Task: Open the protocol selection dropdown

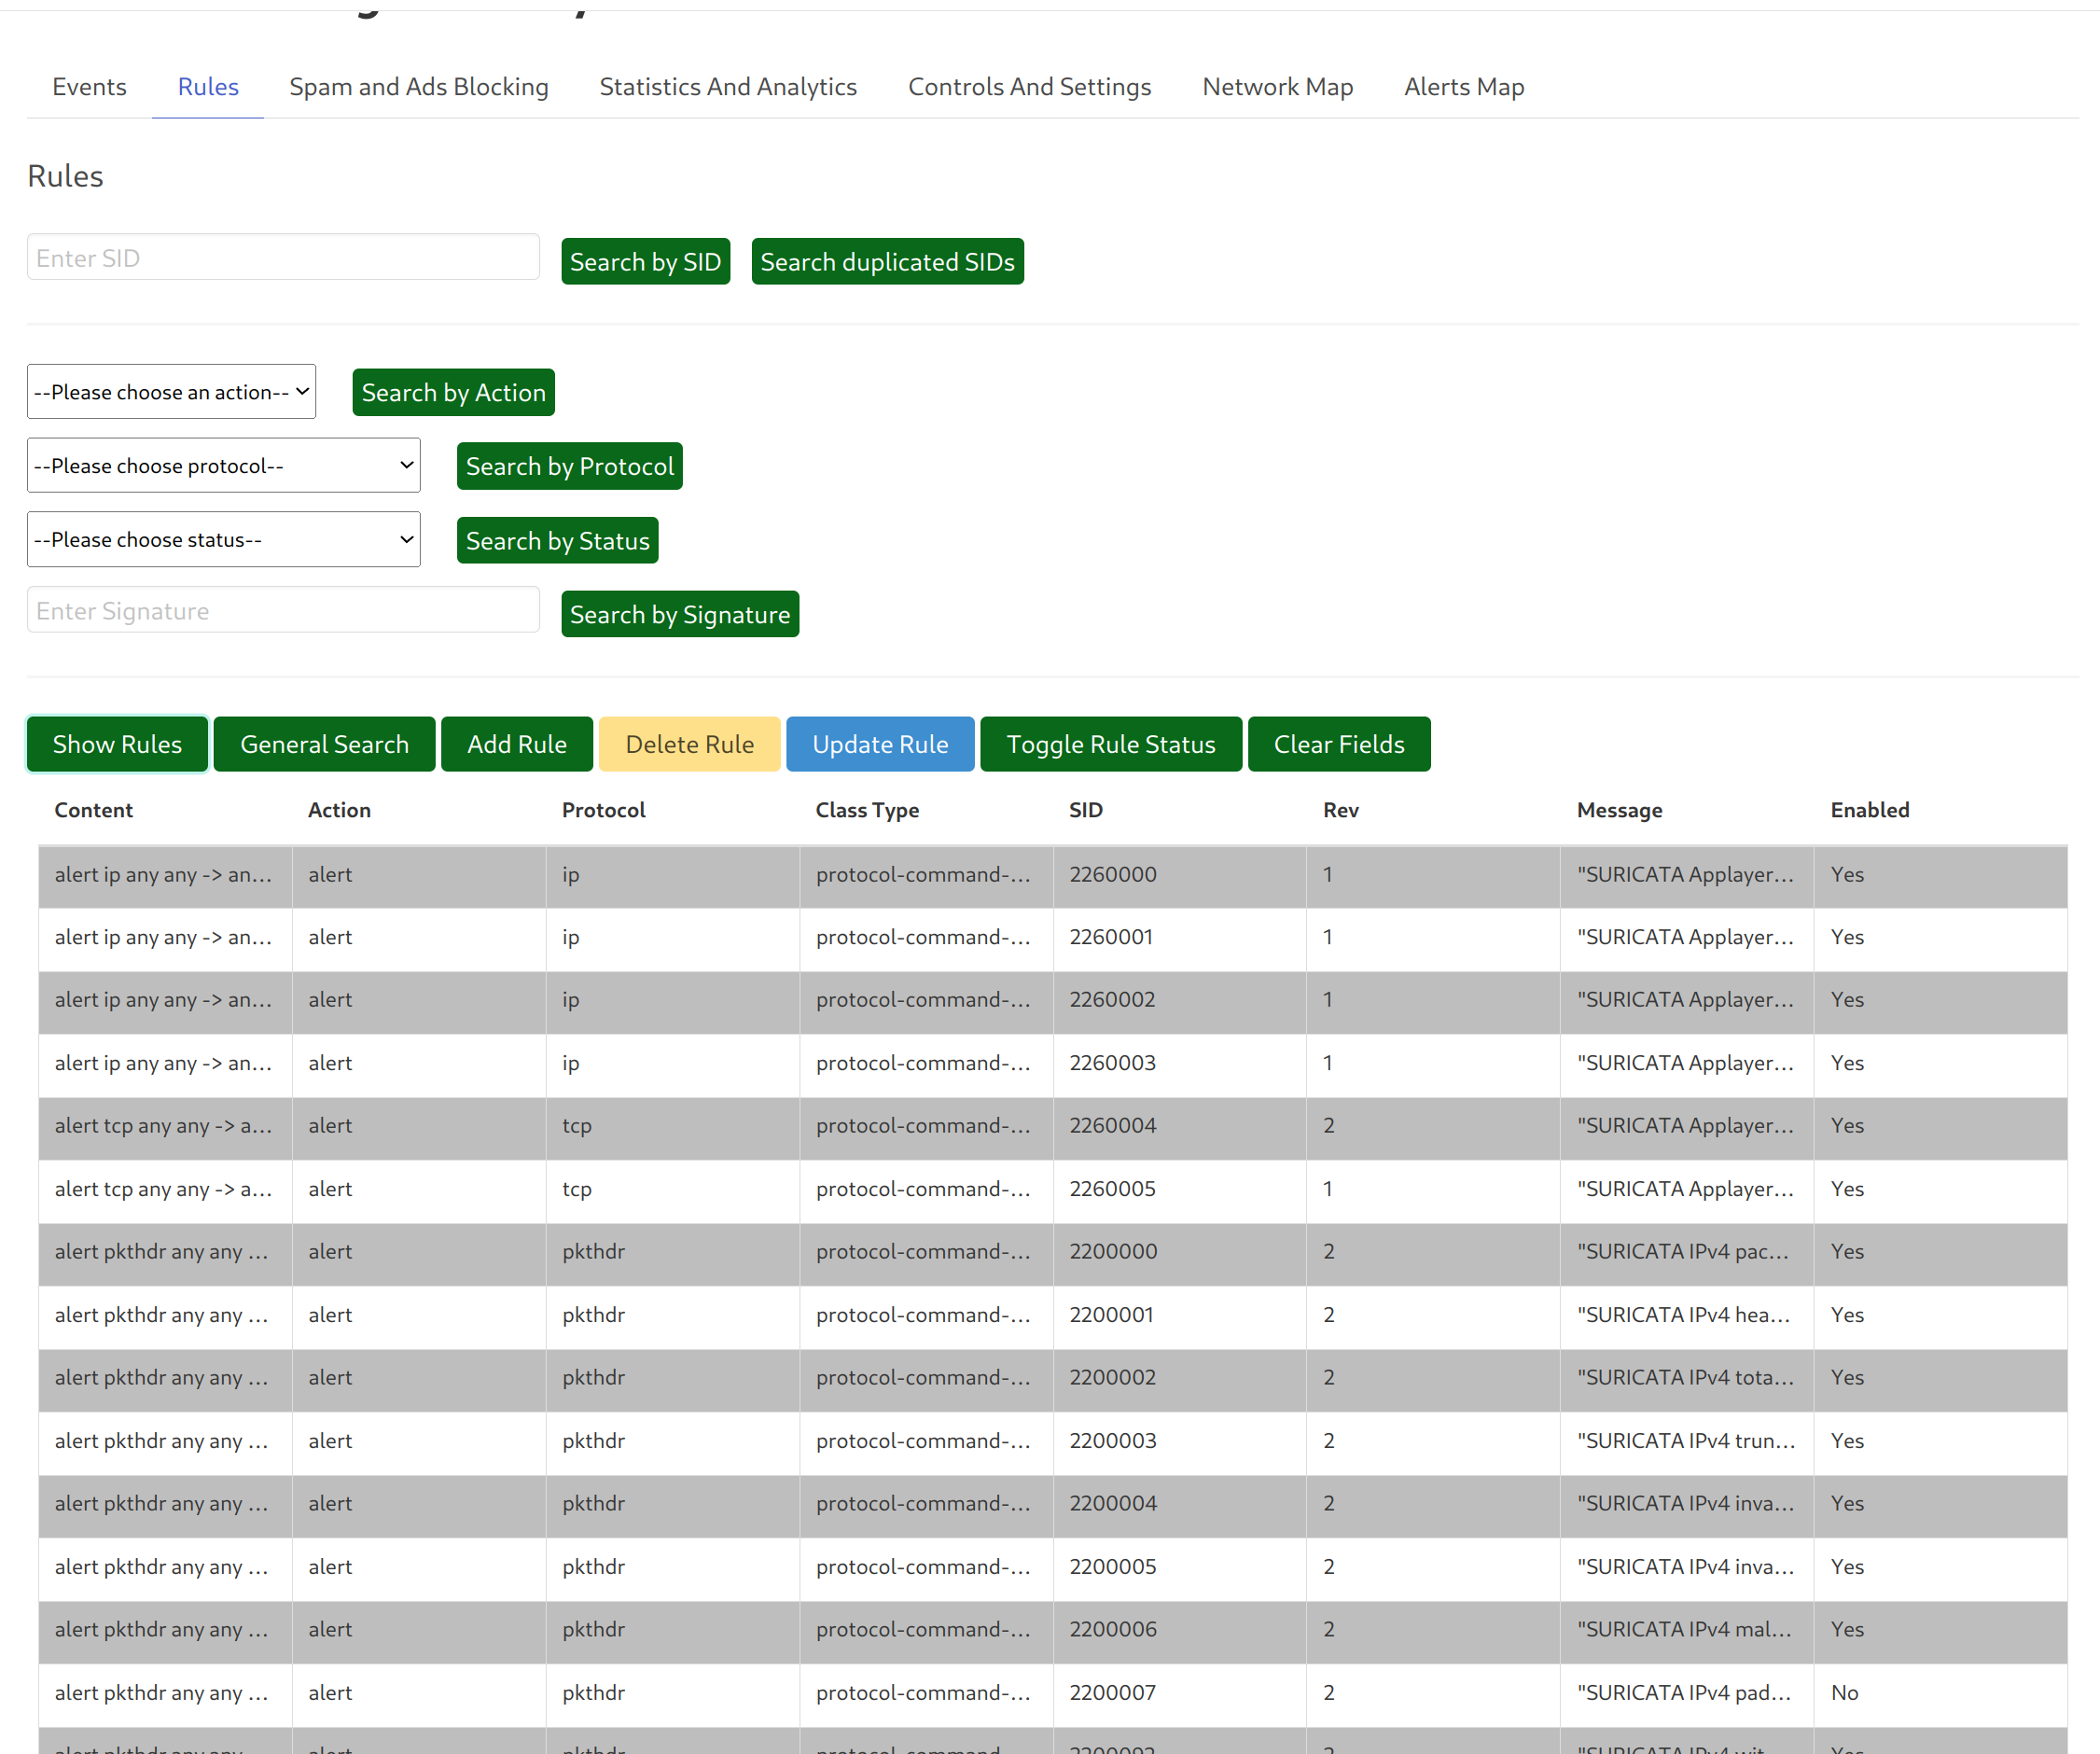Action: point(223,466)
